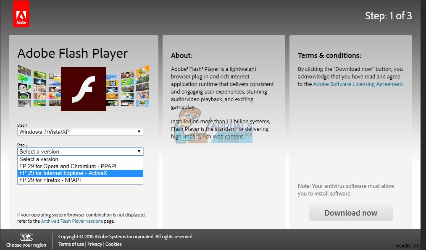Choose FP 29 for Opera and Chromium - PPAPI
The width and height of the screenshot is (426, 250).
point(80,166)
